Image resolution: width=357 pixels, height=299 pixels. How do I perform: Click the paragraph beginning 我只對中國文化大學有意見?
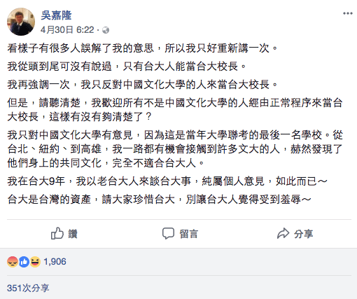click(175, 149)
